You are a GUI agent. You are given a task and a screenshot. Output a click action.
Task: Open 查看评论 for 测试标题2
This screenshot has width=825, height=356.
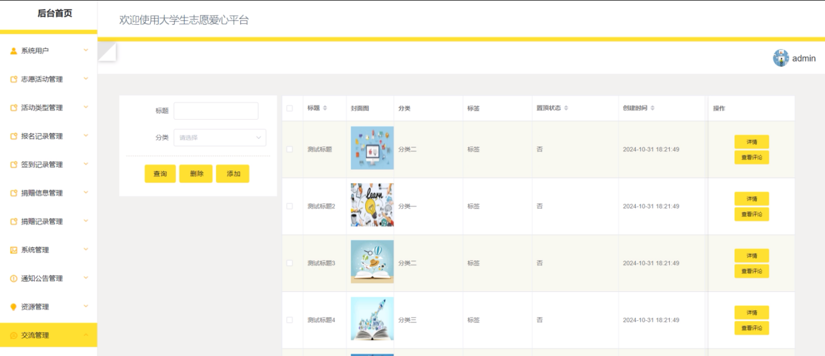click(x=752, y=214)
